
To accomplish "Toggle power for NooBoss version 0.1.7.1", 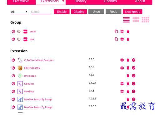I will pos(13,84).
